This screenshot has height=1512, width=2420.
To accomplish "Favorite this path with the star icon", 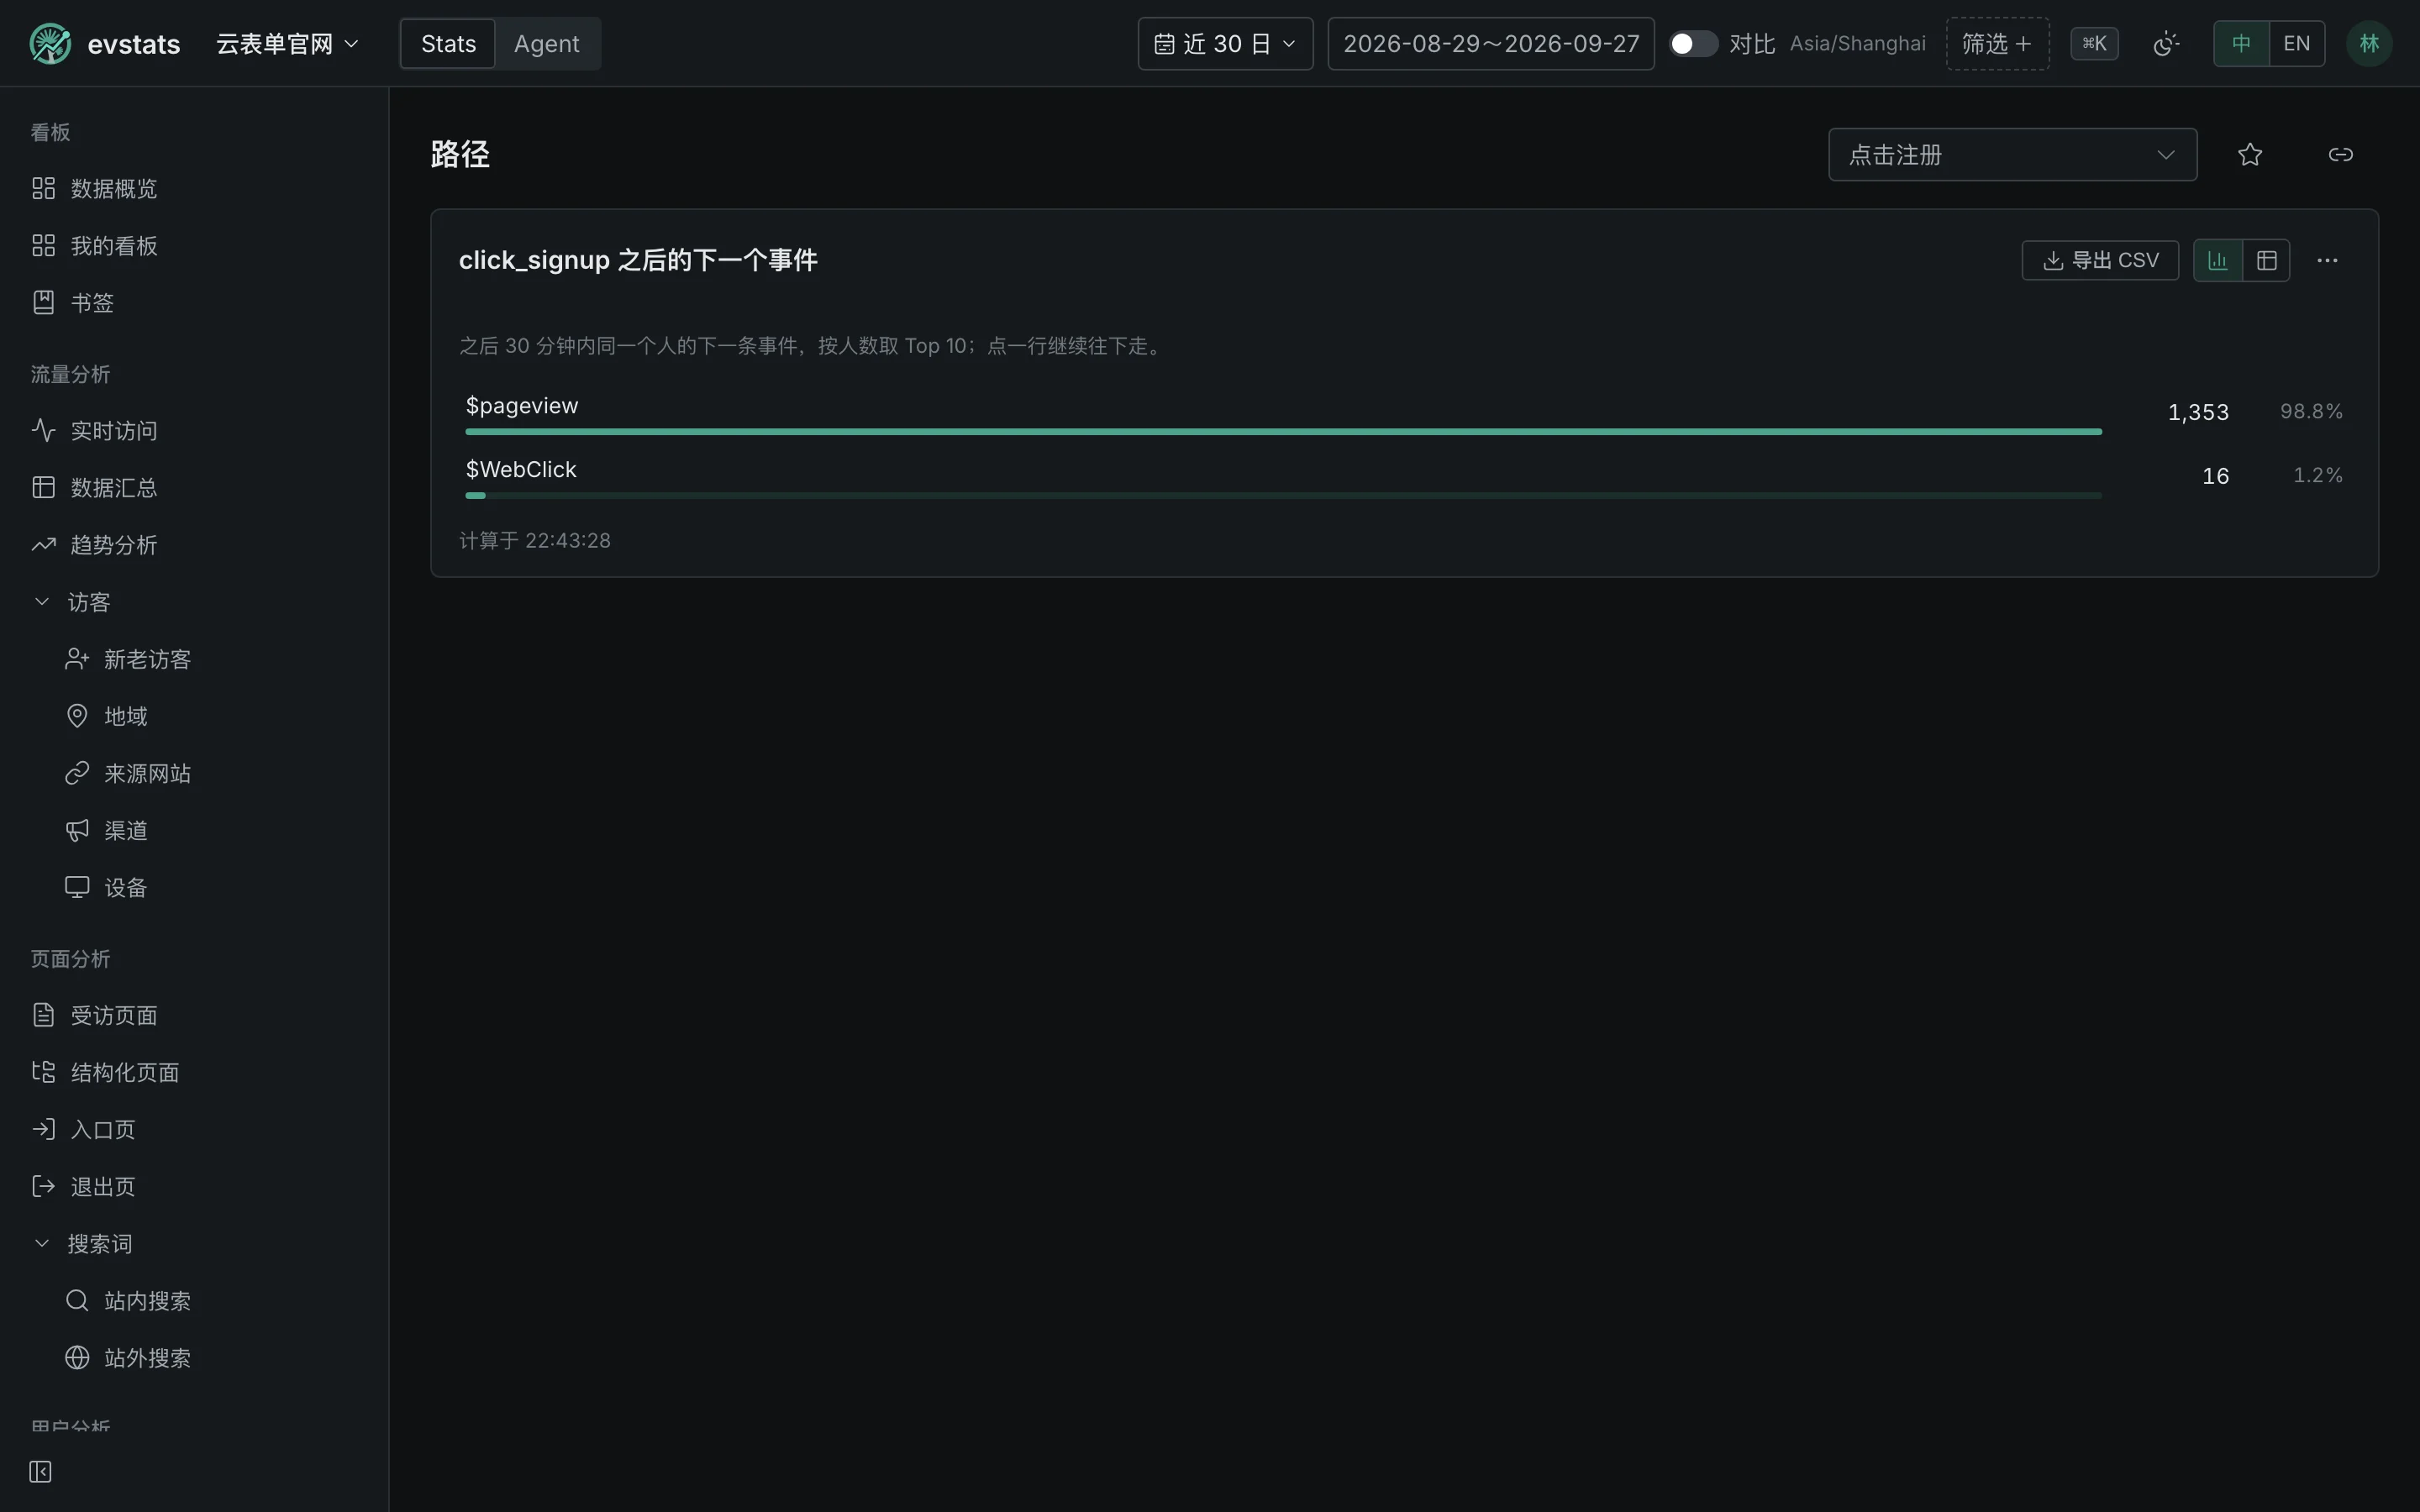I will point(2249,154).
